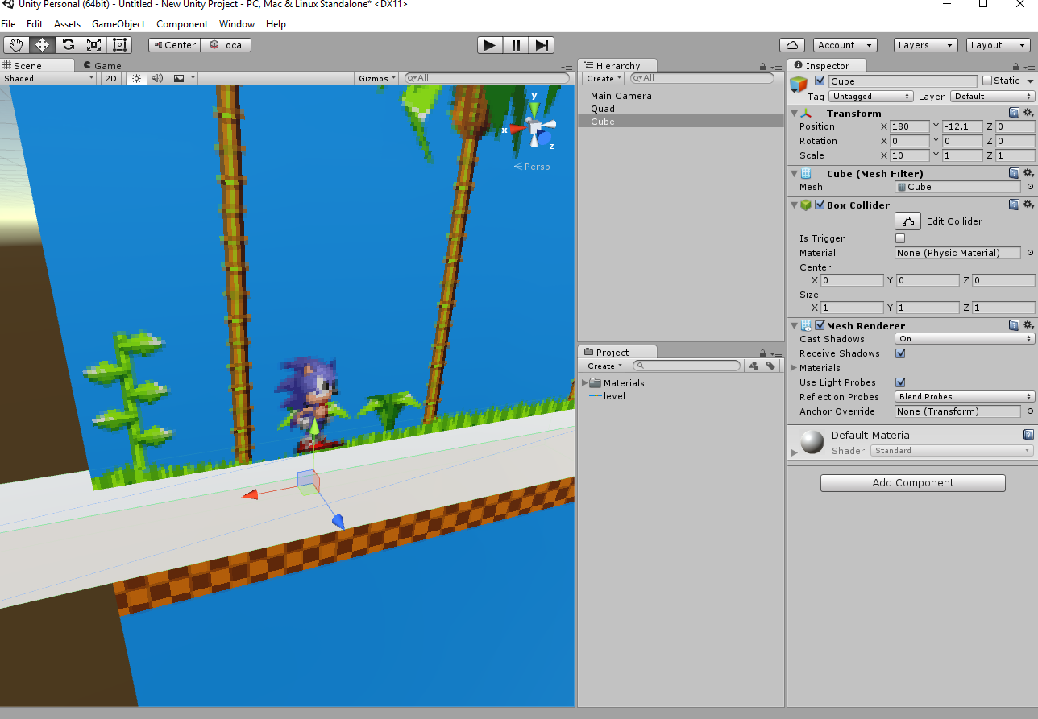Click the Cube GameObject icon picker
The height and width of the screenshot is (719, 1038).
(x=799, y=84)
